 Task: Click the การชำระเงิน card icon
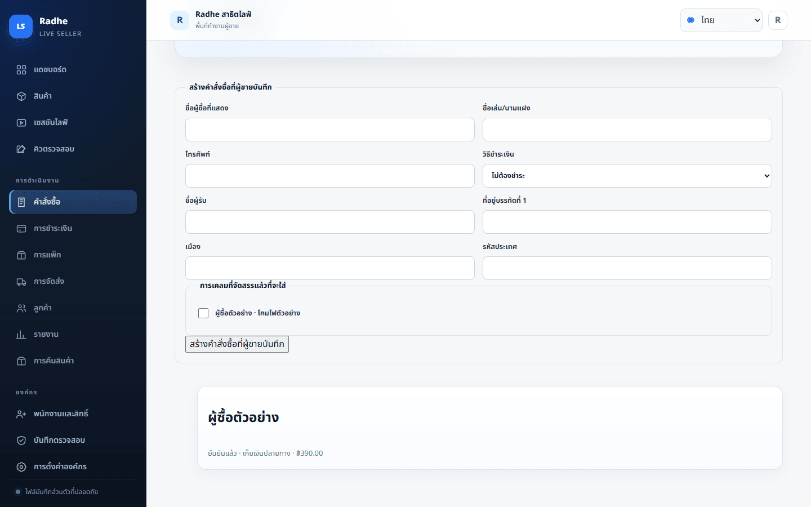tap(21, 229)
